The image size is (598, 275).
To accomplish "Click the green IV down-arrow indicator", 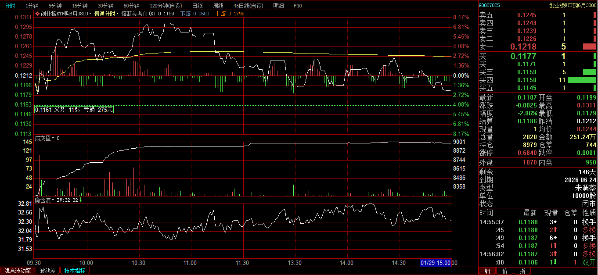I will tap(81, 200).
